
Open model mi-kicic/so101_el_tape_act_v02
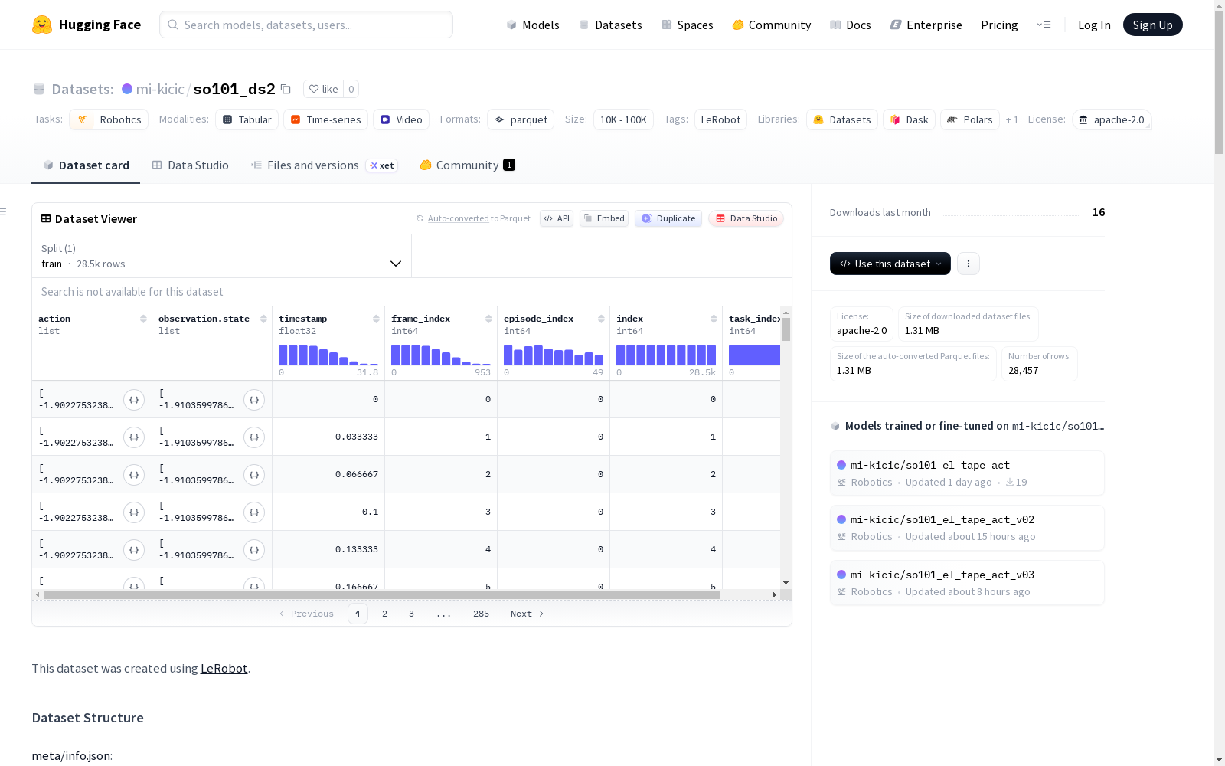point(967,528)
